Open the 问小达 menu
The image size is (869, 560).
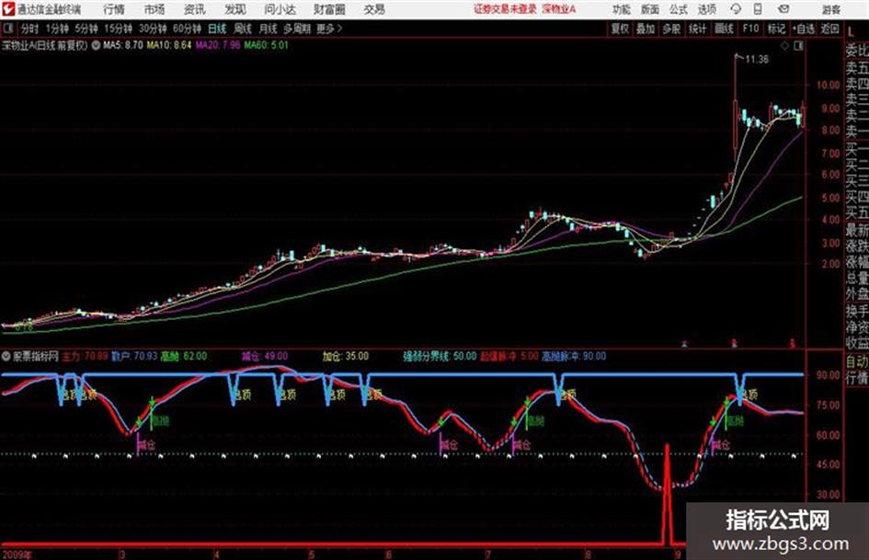coord(280,9)
